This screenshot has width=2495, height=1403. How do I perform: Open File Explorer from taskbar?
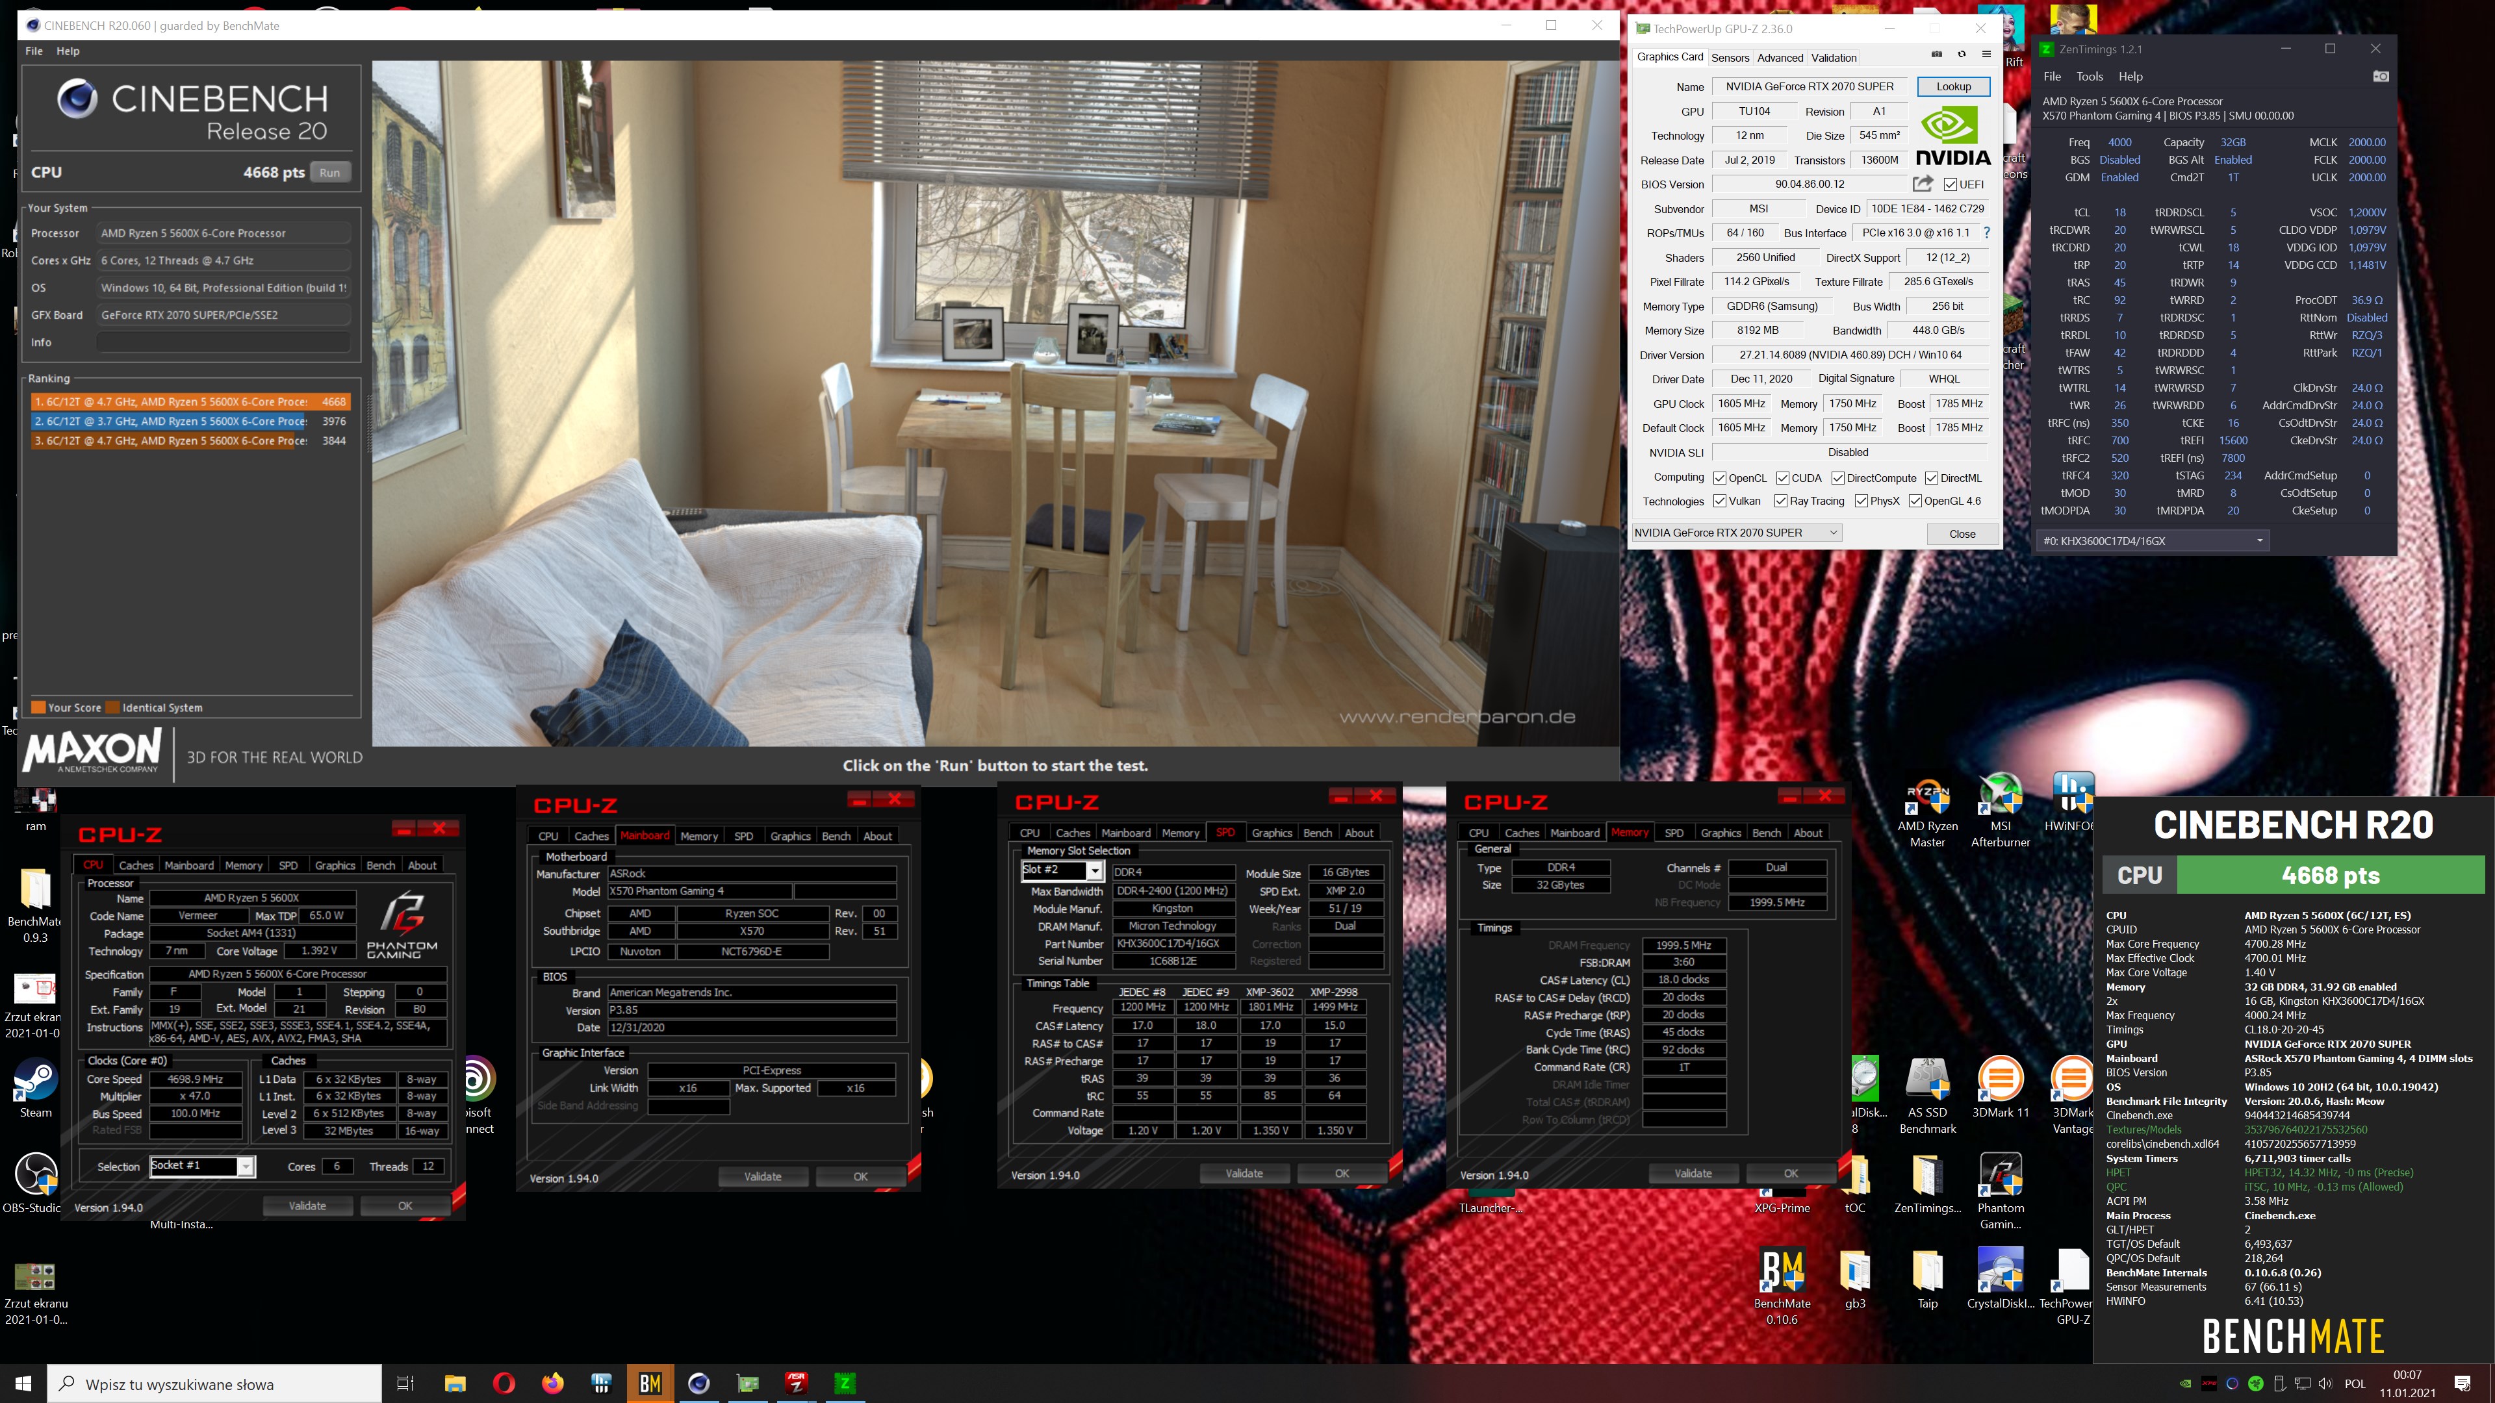click(x=455, y=1384)
